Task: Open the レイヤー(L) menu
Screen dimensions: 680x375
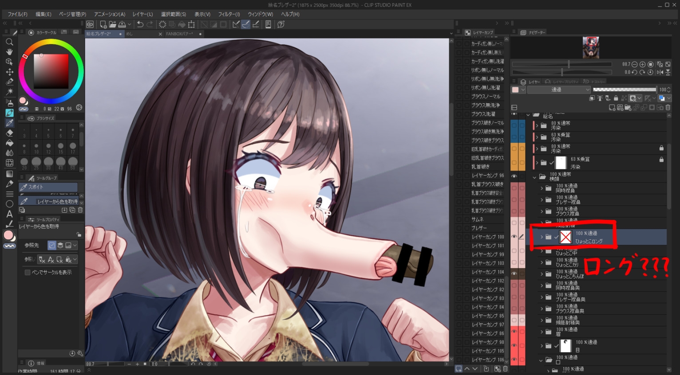Action: [x=142, y=14]
